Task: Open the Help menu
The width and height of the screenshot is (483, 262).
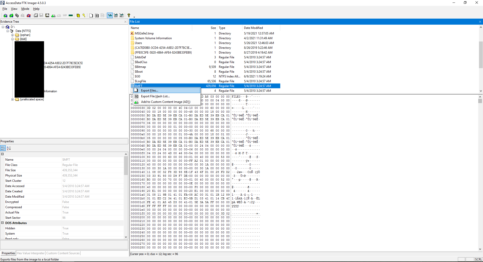Action: point(36,9)
